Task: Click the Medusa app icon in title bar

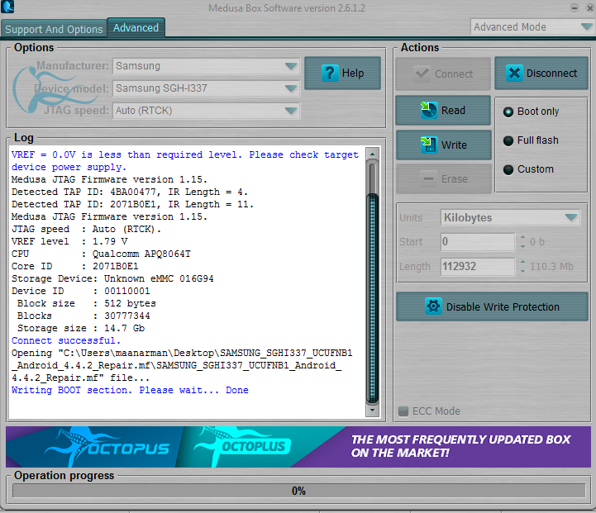Action: click(7, 7)
